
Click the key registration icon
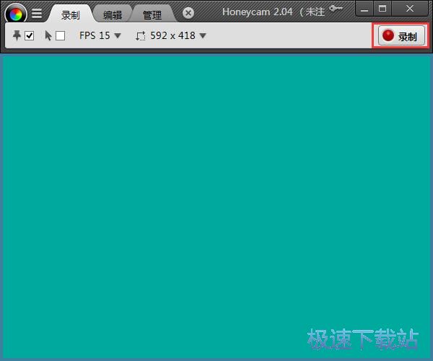pos(336,8)
